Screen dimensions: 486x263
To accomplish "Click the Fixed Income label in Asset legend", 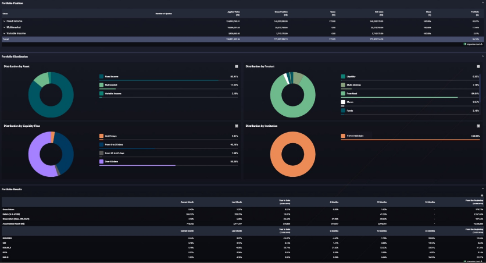I will click(112, 76).
